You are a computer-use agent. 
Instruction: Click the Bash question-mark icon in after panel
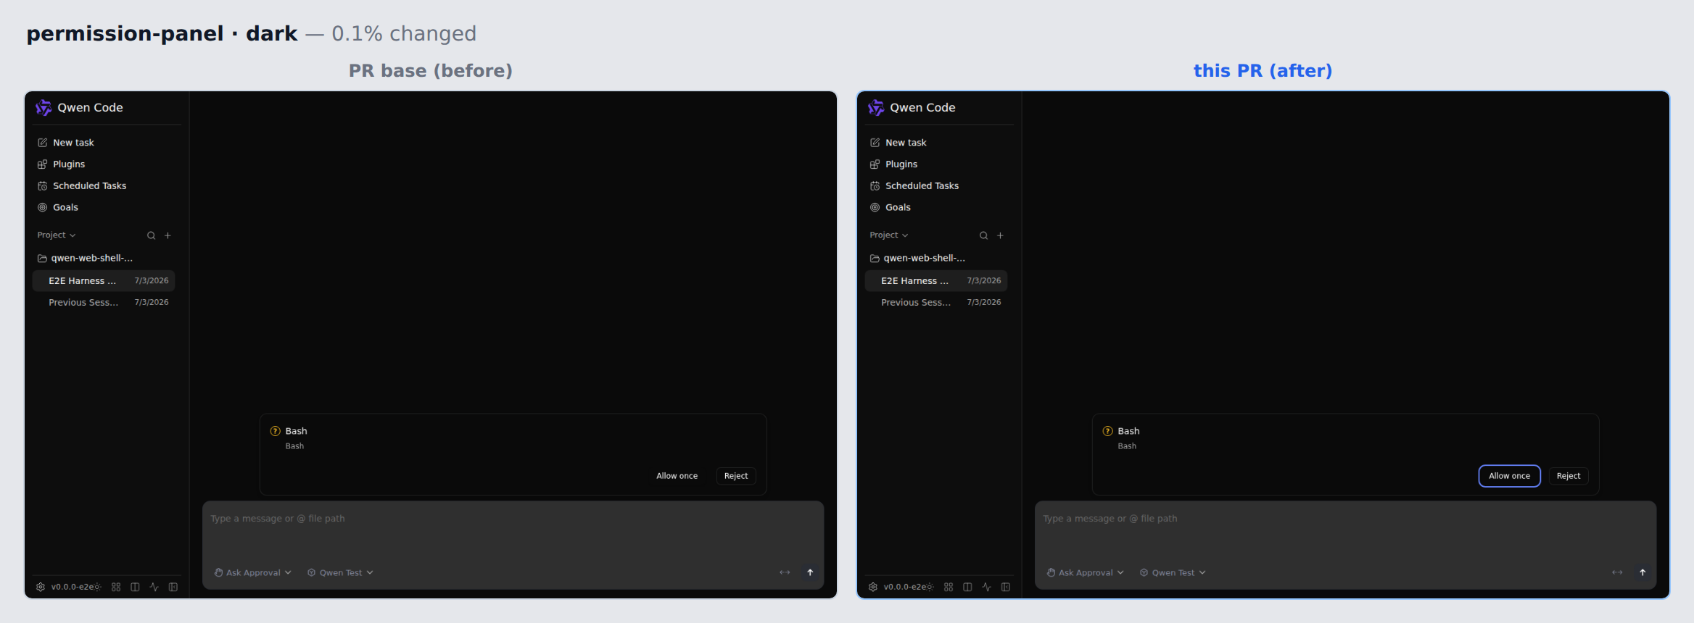[1108, 431]
